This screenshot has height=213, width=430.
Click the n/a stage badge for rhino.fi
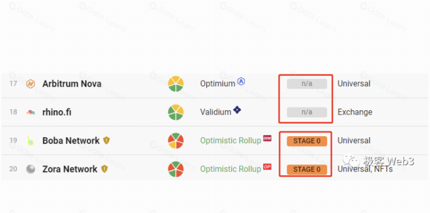pos(307,112)
